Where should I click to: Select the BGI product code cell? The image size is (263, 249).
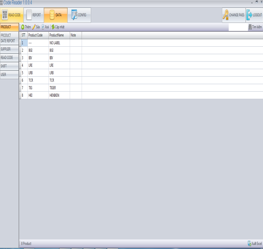point(38,50)
